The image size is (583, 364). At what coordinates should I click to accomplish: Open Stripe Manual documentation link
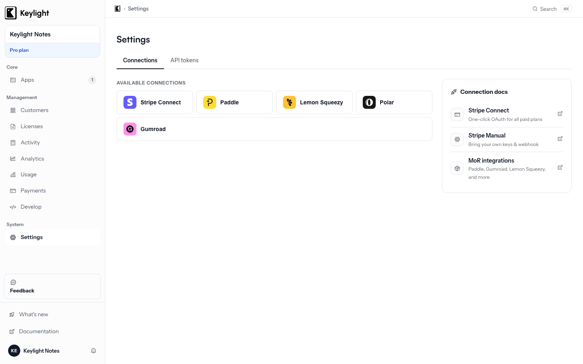507,140
